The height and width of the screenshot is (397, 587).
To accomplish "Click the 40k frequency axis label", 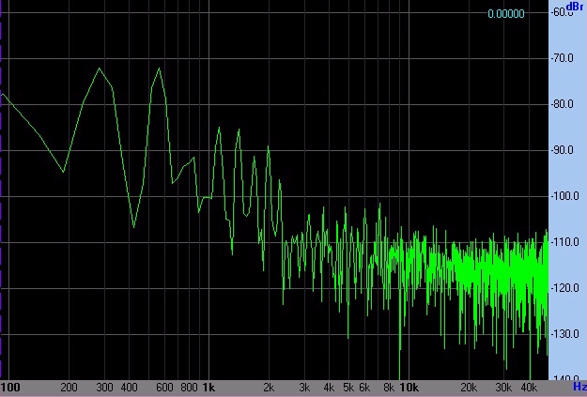I will [x=529, y=388].
